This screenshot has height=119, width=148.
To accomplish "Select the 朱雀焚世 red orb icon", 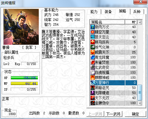I will click(x=93, y=62).
